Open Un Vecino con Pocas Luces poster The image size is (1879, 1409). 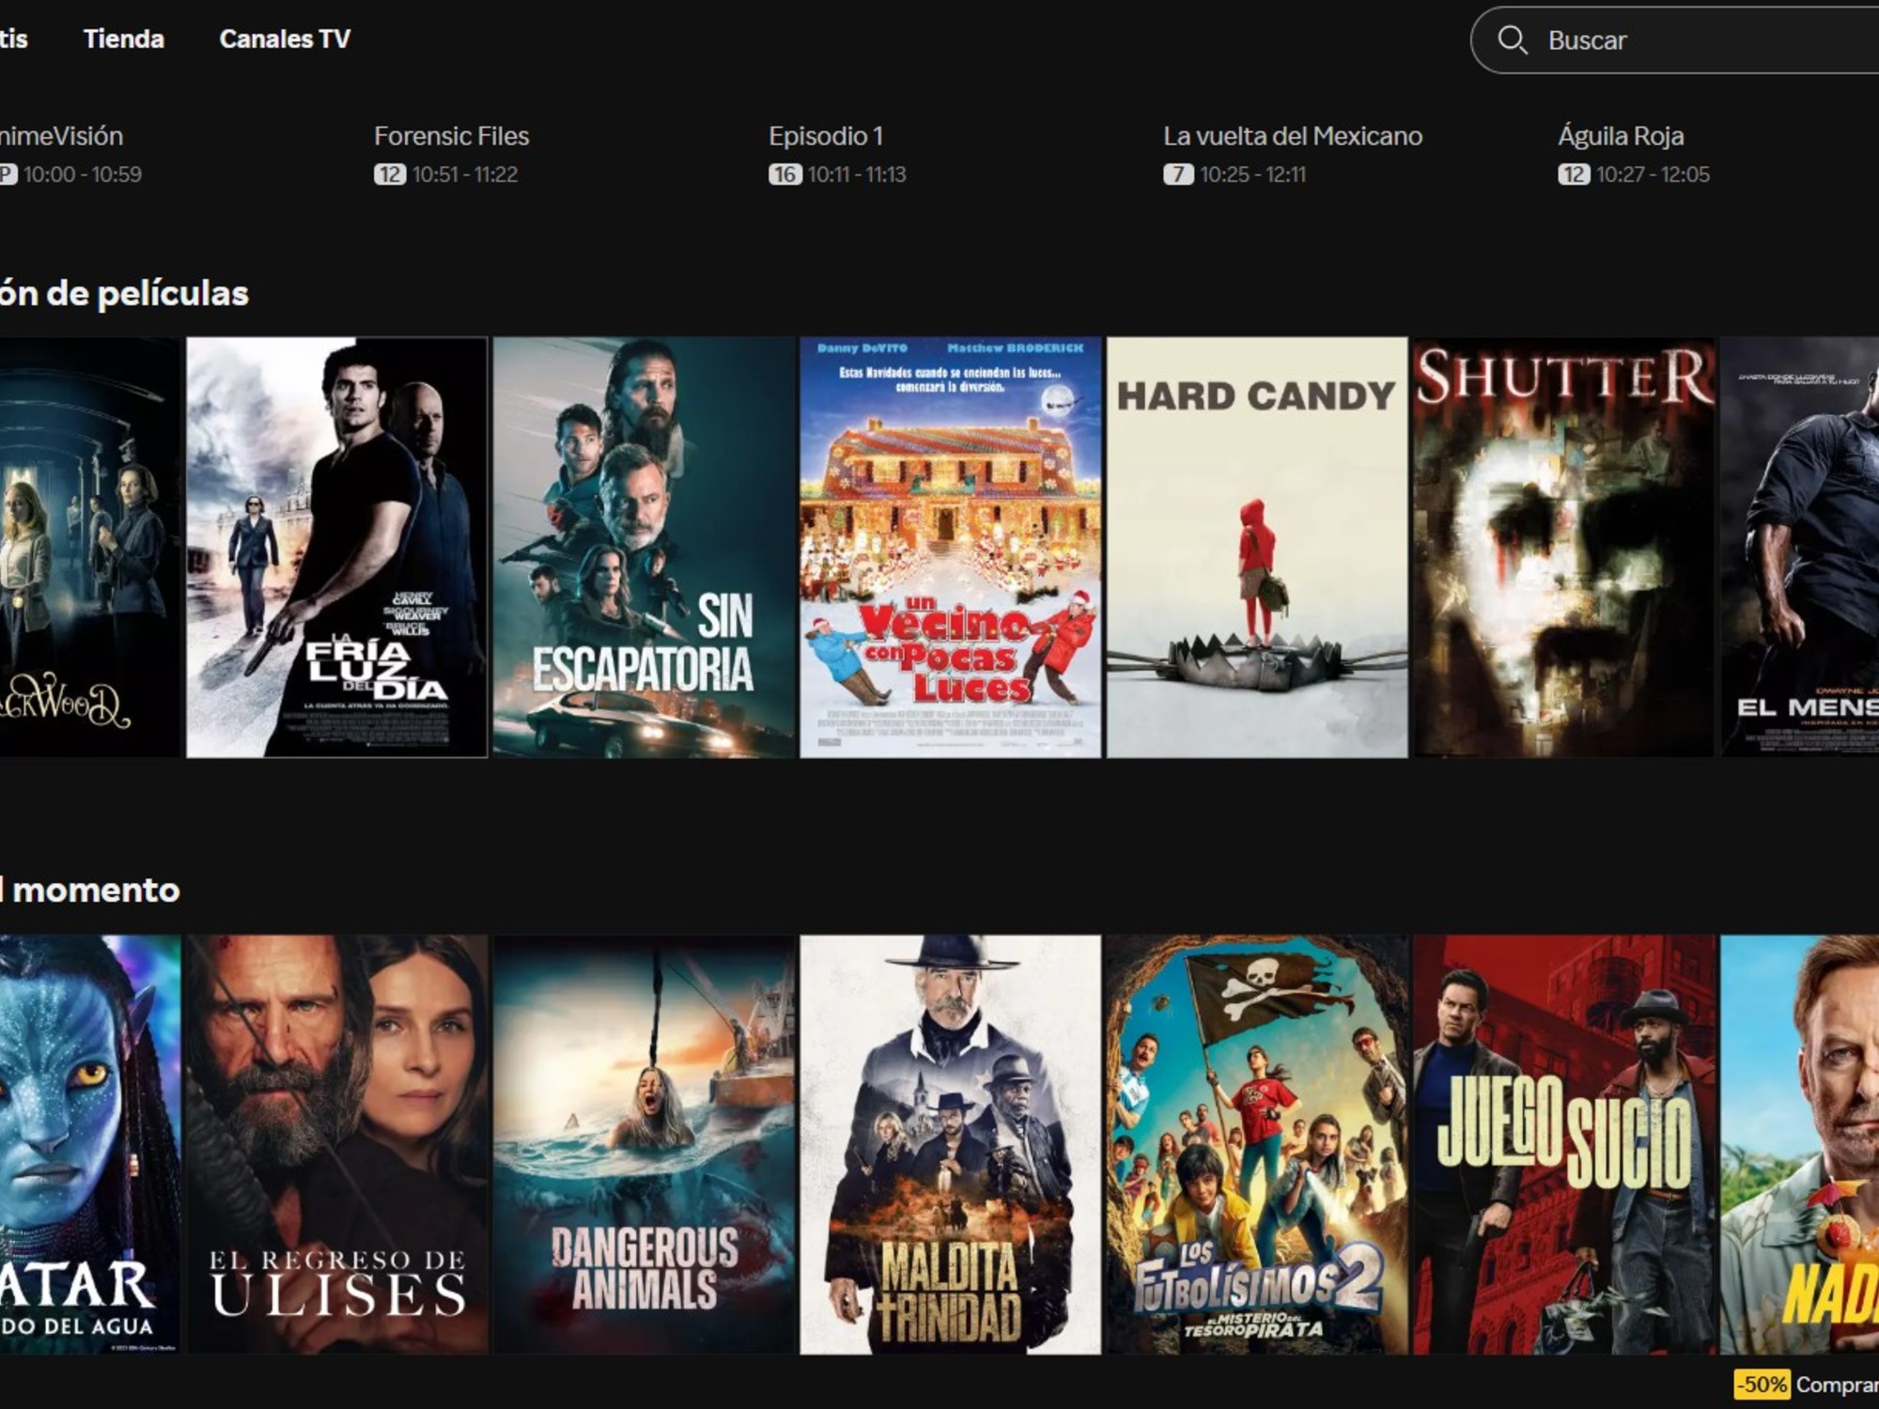coord(950,547)
